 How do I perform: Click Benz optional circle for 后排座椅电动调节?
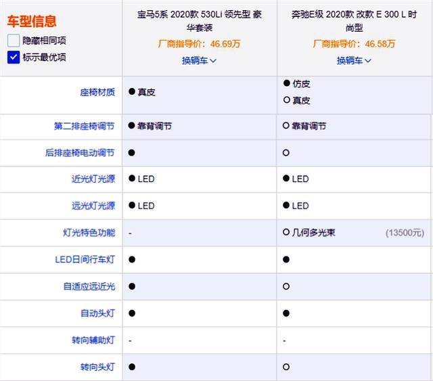point(286,153)
